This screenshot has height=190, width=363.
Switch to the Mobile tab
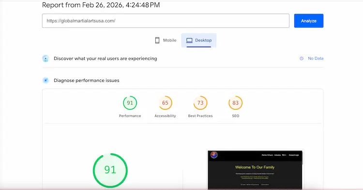pyautogui.click(x=166, y=41)
